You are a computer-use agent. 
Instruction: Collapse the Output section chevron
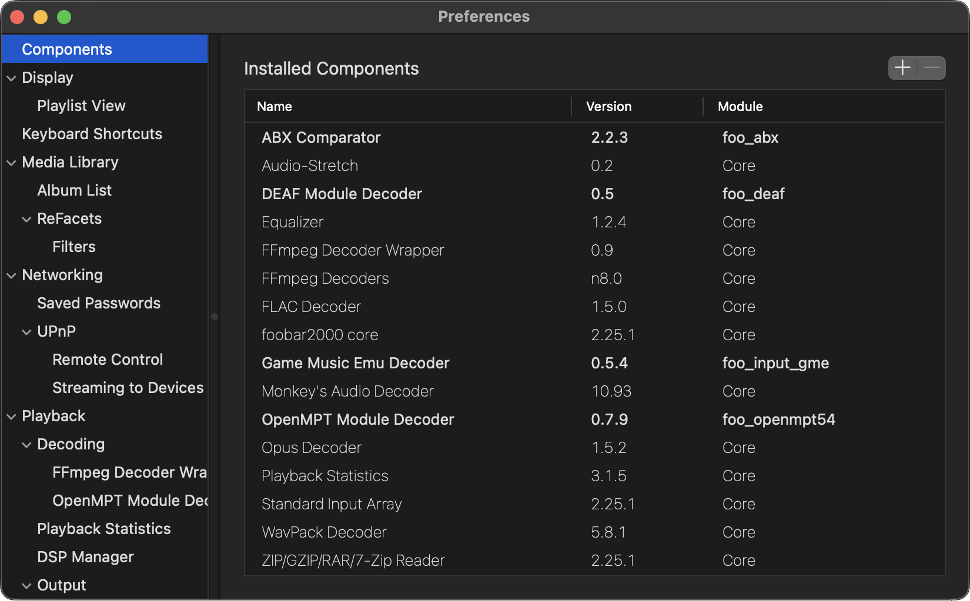pos(26,586)
